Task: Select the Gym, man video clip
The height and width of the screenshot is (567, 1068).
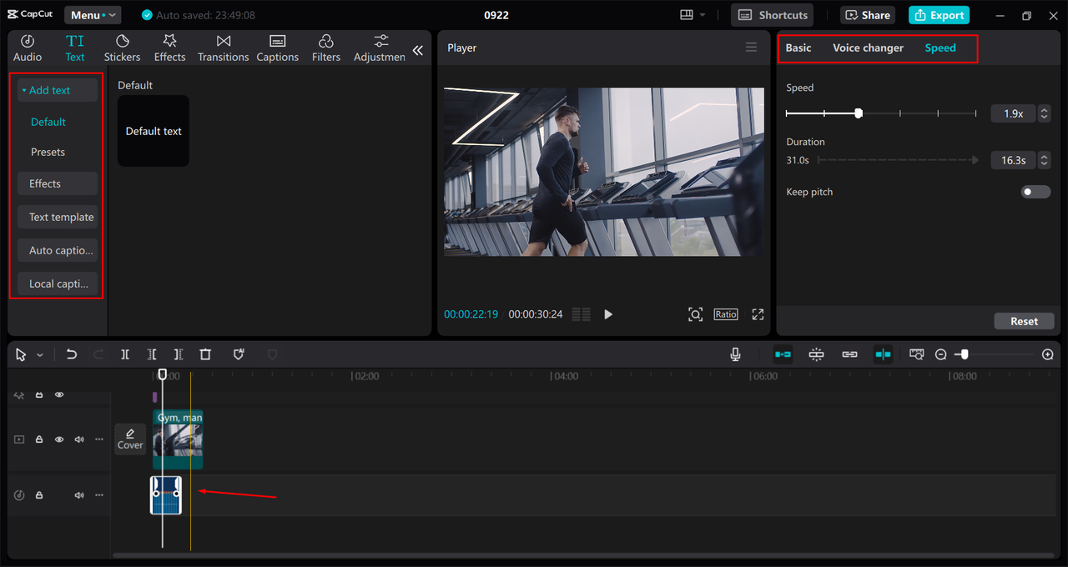Action: [x=179, y=439]
